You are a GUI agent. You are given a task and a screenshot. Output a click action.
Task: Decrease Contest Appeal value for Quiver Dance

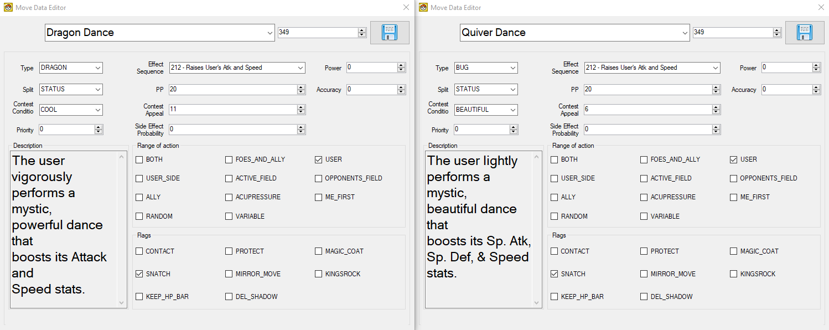pos(716,112)
